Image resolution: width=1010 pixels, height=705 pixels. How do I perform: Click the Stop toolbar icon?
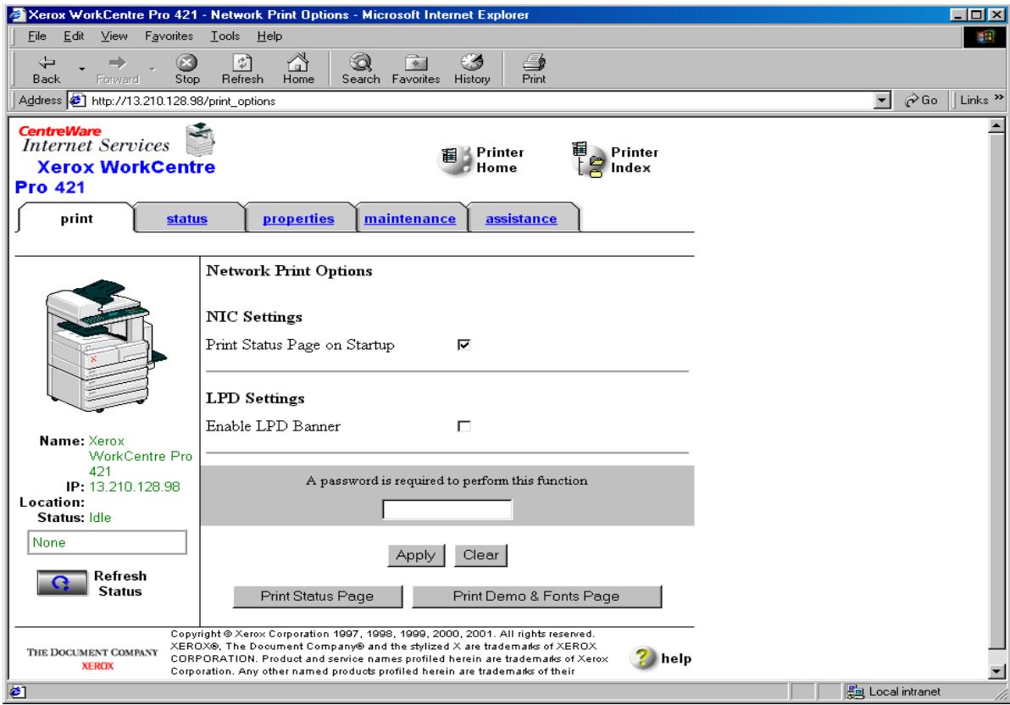(186, 69)
